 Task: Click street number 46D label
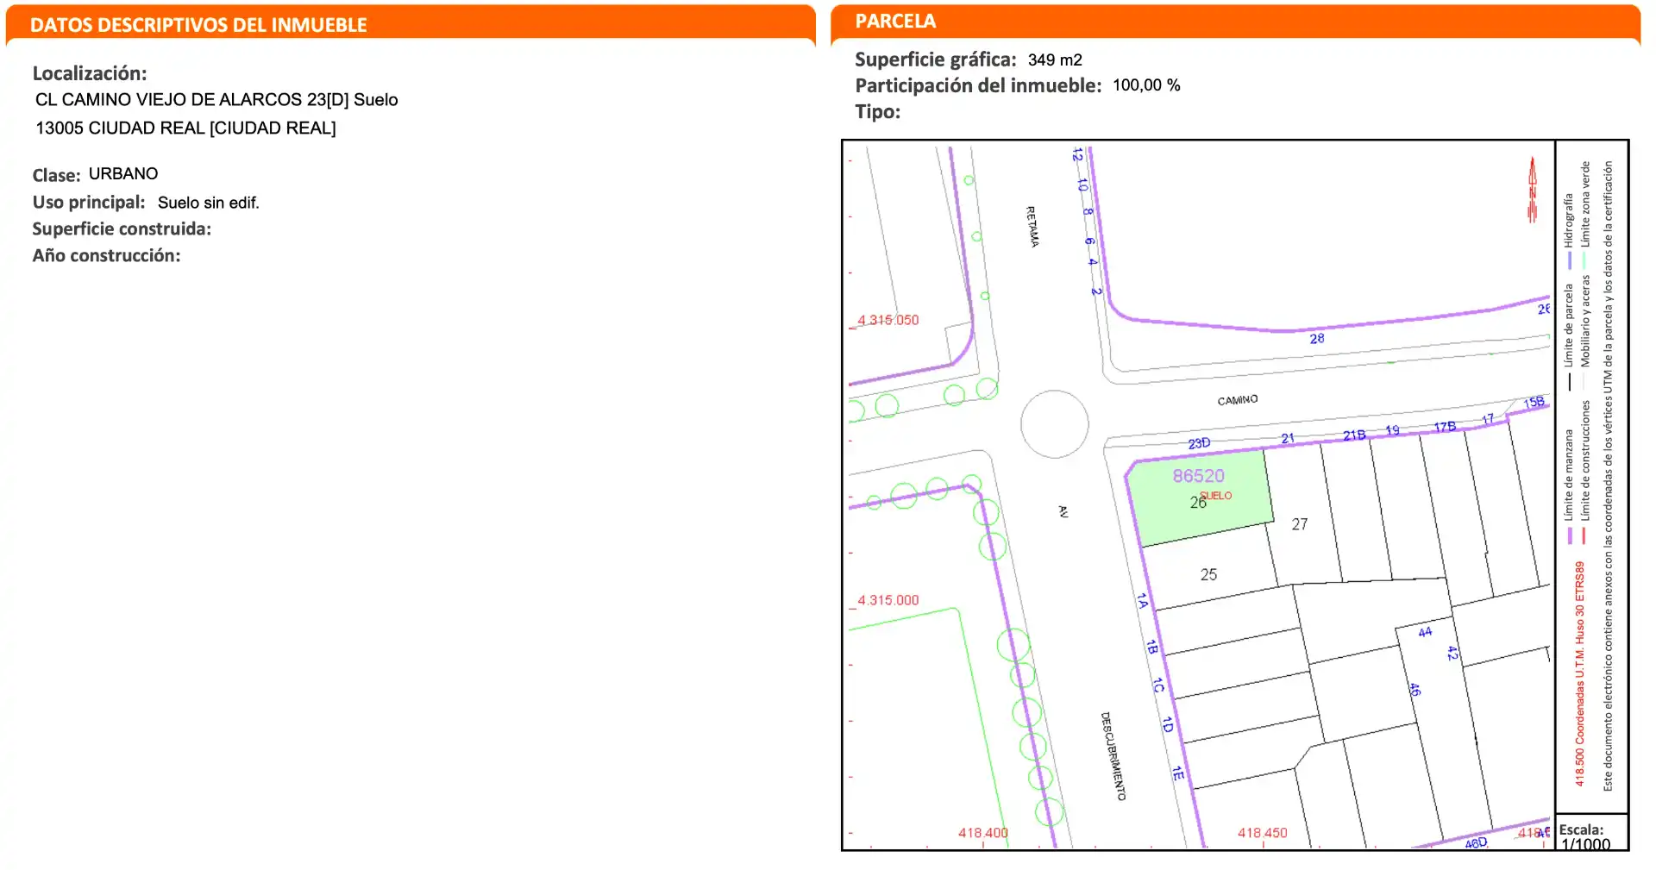click(1476, 842)
